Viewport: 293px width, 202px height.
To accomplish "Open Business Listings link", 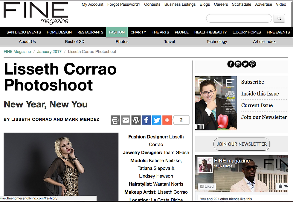I will (180, 4).
